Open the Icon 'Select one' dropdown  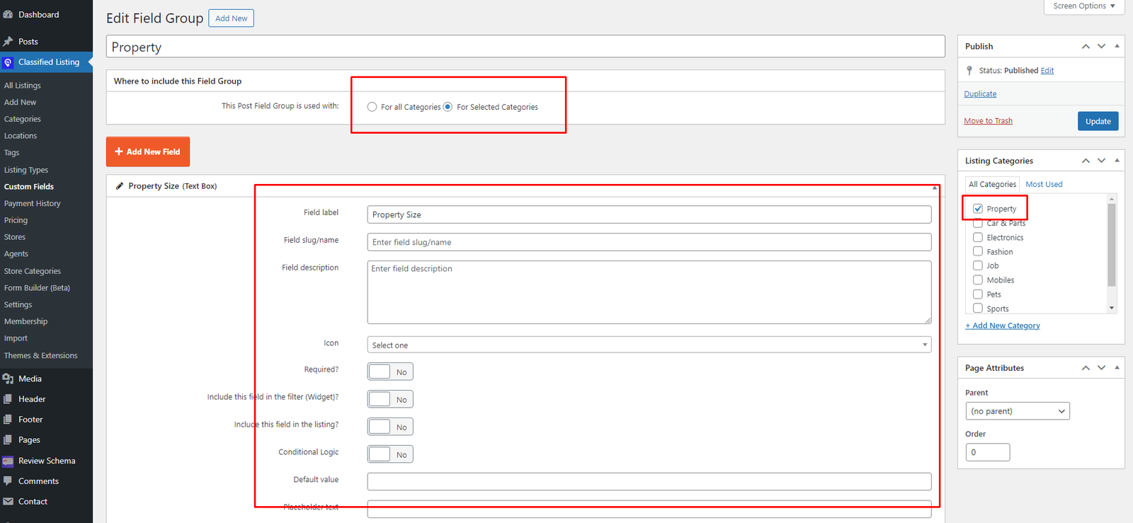pyautogui.click(x=649, y=345)
